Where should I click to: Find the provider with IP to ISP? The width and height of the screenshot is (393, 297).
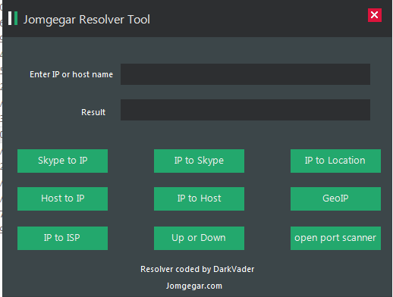(62, 238)
